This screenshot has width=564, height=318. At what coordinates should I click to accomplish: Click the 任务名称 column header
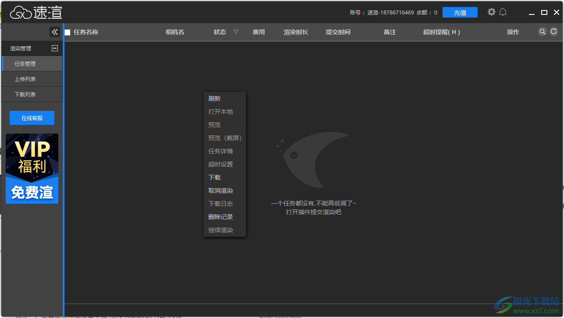[x=86, y=32]
